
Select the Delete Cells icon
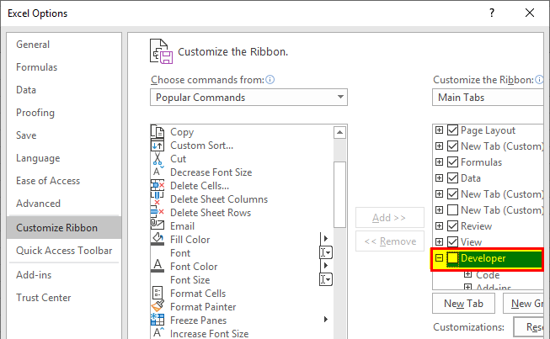click(x=158, y=185)
